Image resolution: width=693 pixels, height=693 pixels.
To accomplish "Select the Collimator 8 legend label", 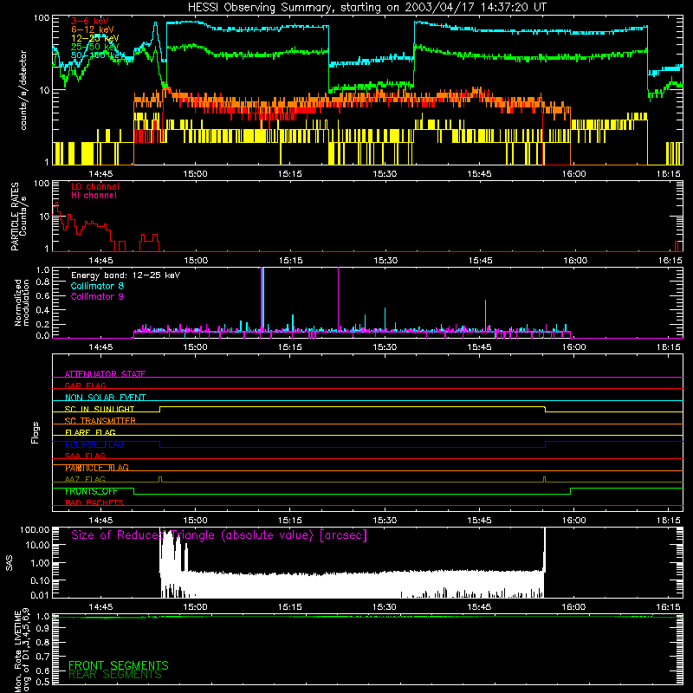I will click(x=97, y=286).
